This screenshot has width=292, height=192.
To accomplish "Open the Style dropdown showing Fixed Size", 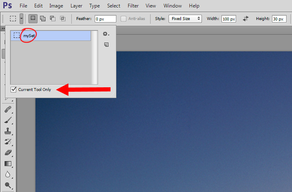I will click(x=185, y=19).
